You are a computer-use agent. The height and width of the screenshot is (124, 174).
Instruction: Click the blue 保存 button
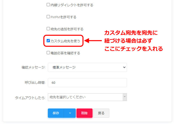pyautogui.click(x=56, y=113)
